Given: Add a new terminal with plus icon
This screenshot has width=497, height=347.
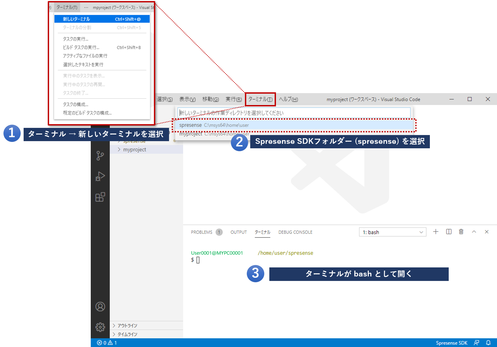Looking at the screenshot, I should tap(436, 232).
